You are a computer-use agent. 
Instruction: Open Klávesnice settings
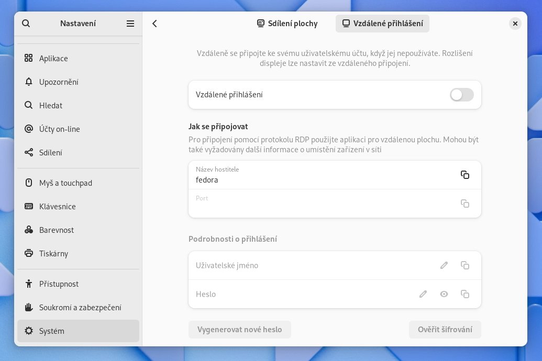click(x=78, y=206)
